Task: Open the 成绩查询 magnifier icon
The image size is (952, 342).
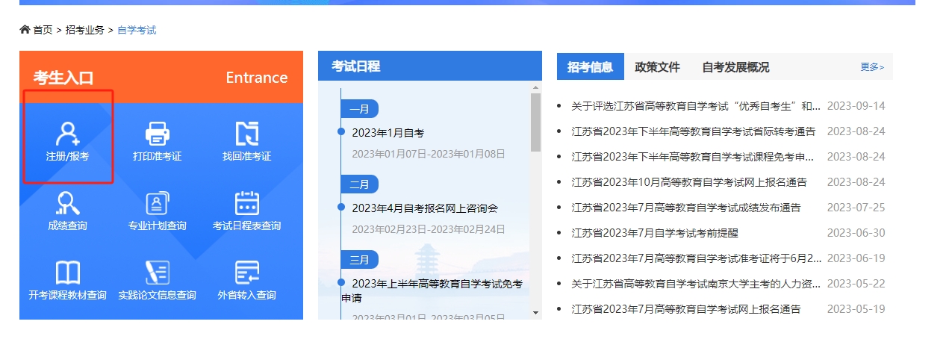Action: coord(67,203)
